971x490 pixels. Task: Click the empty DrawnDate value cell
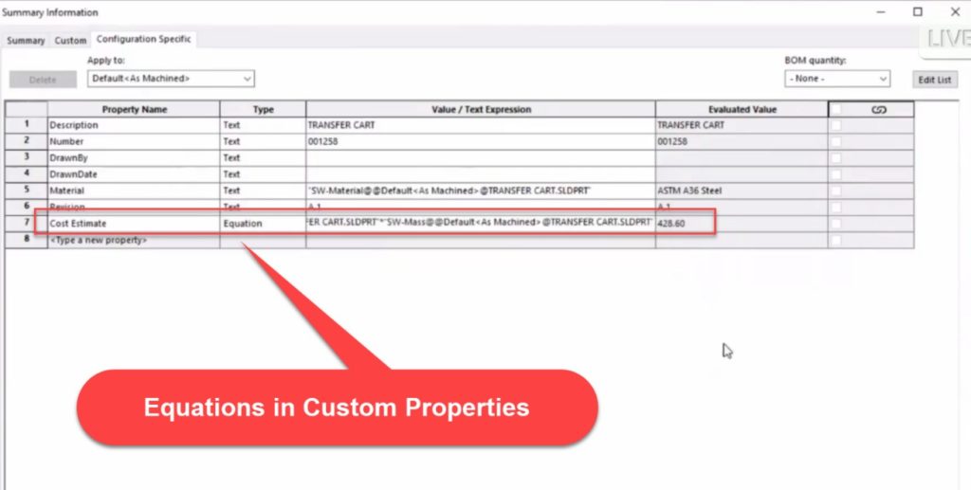(481, 174)
